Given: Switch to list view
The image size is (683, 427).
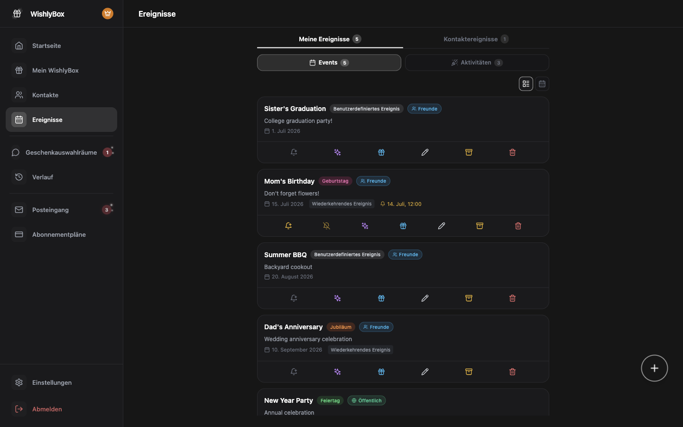Looking at the screenshot, I should 526,84.
